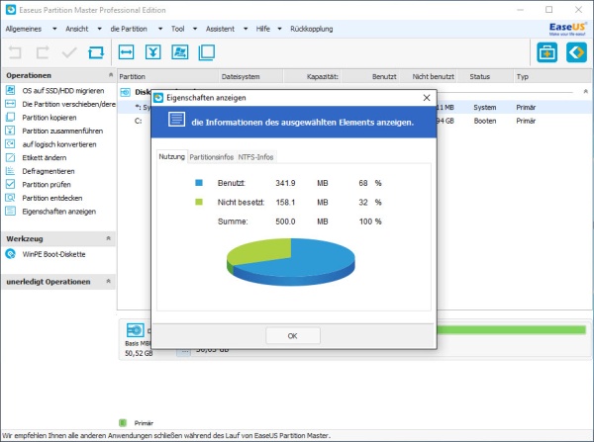
Task: Select the Merge partition toolbar icon
Action: point(153,52)
